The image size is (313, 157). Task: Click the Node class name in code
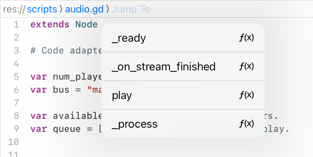[87, 24]
